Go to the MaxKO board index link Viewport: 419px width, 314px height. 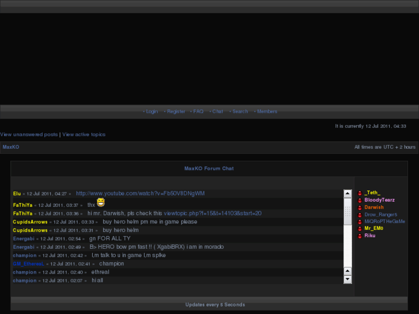11,147
